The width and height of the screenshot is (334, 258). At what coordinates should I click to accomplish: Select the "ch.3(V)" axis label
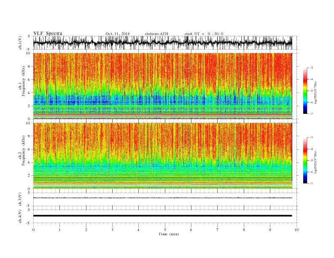click(20, 199)
